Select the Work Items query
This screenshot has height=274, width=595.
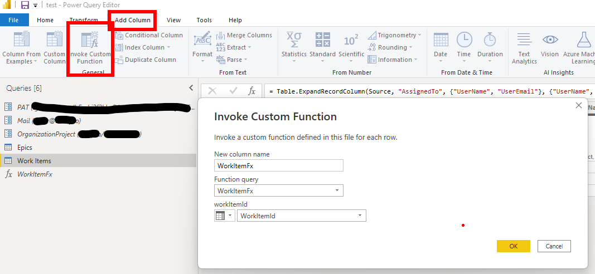(x=98, y=161)
